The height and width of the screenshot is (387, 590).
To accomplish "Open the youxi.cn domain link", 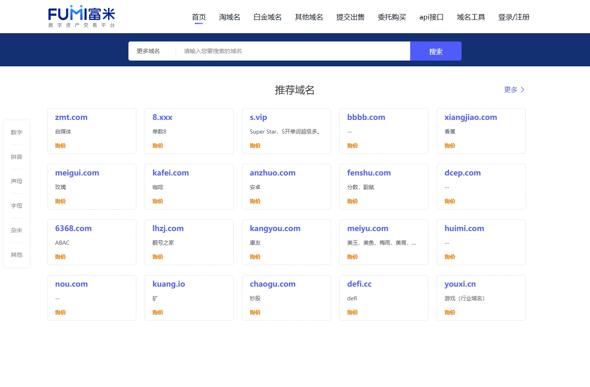I will (x=460, y=284).
